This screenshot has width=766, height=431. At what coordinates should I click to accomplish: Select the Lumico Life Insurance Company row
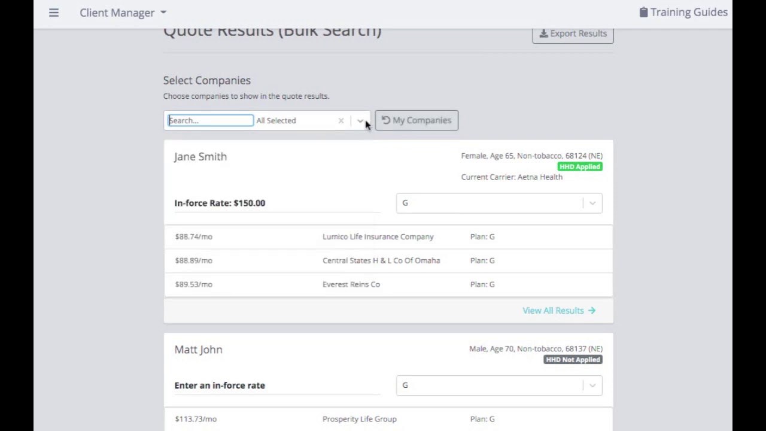click(x=388, y=237)
